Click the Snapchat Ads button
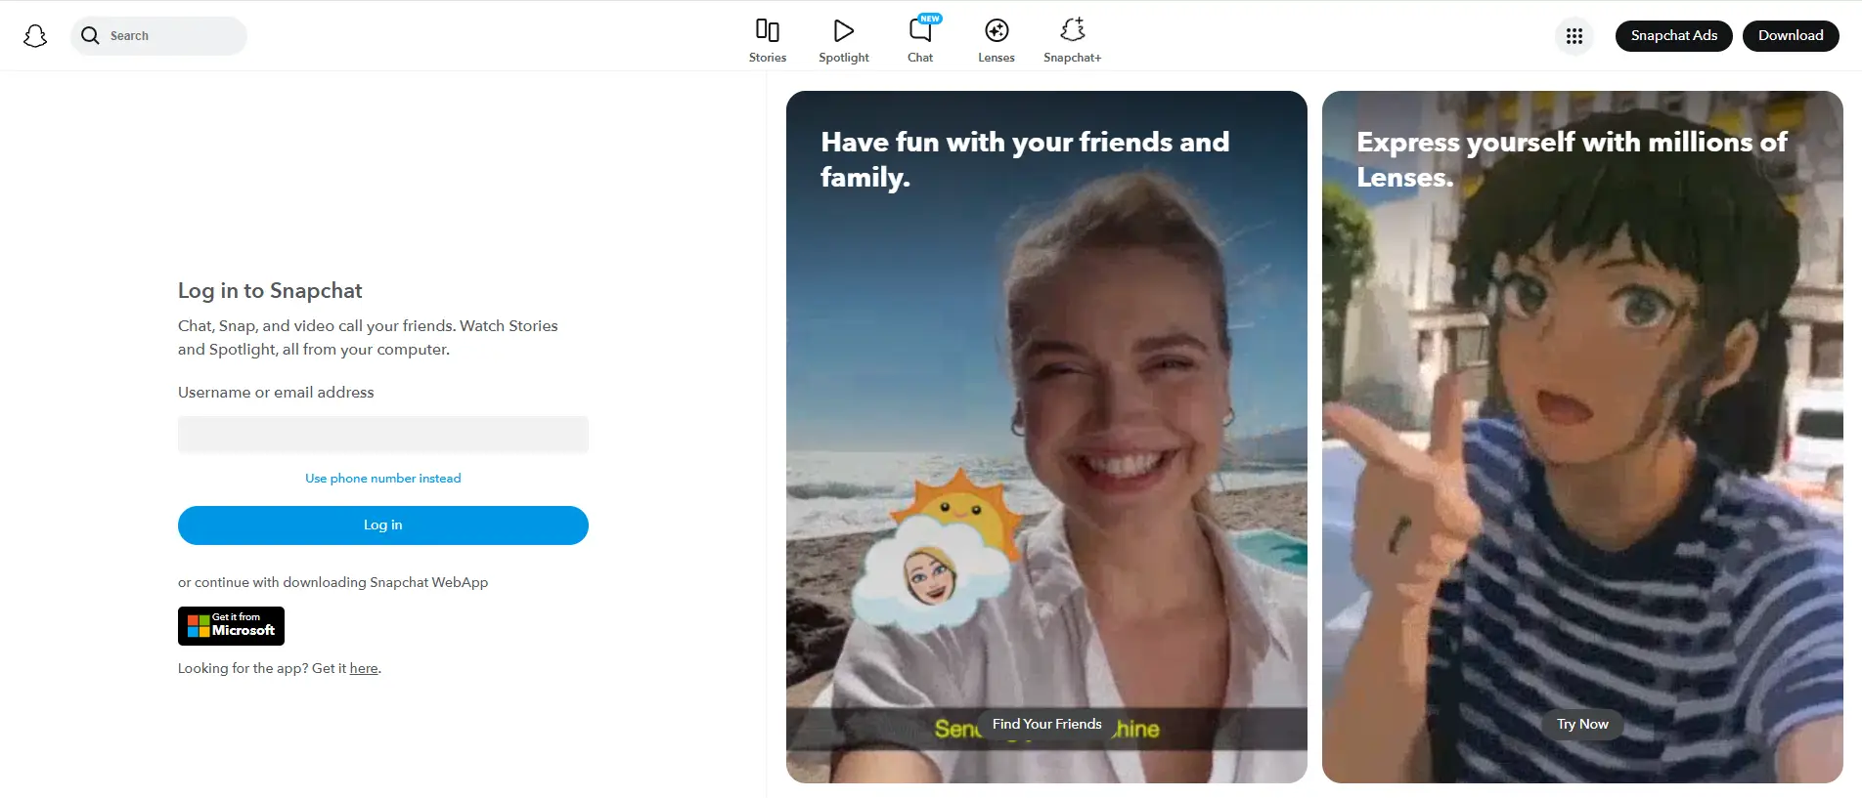The width and height of the screenshot is (1862, 798). (x=1673, y=36)
